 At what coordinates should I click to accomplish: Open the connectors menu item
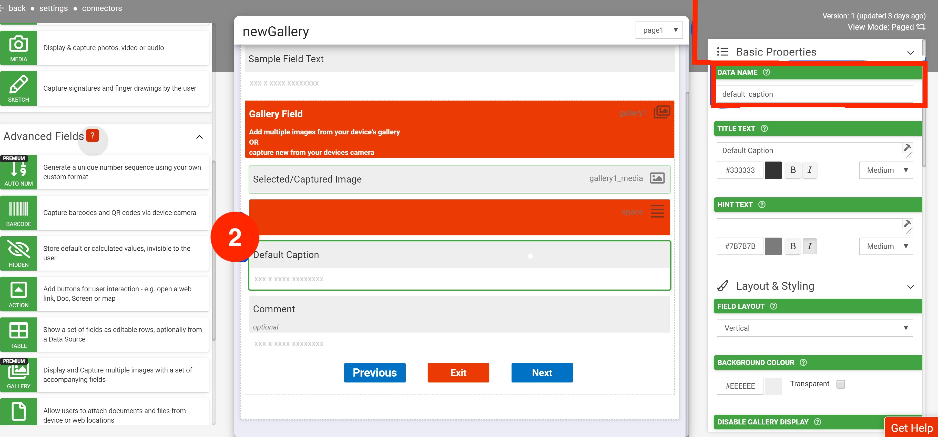[102, 8]
